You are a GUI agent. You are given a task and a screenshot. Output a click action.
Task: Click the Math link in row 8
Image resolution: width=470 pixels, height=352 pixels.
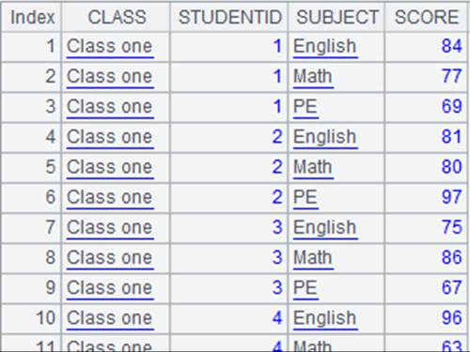pyautogui.click(x=313, y=258)
